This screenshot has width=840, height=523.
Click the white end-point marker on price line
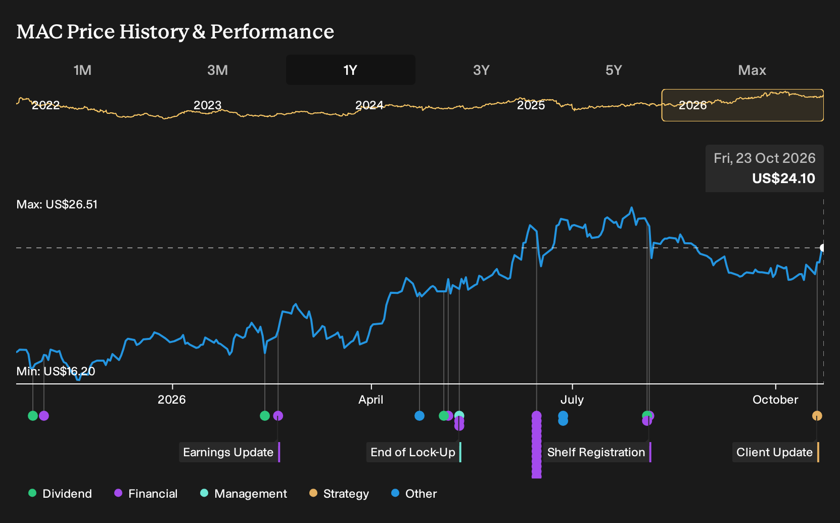tap(823, 248)
